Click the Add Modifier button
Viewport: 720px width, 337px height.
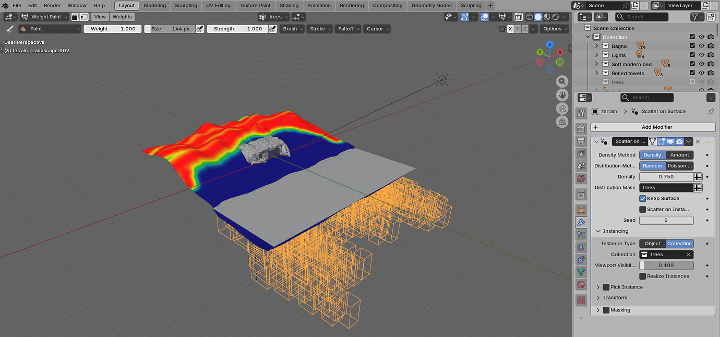tap(653, 127)
